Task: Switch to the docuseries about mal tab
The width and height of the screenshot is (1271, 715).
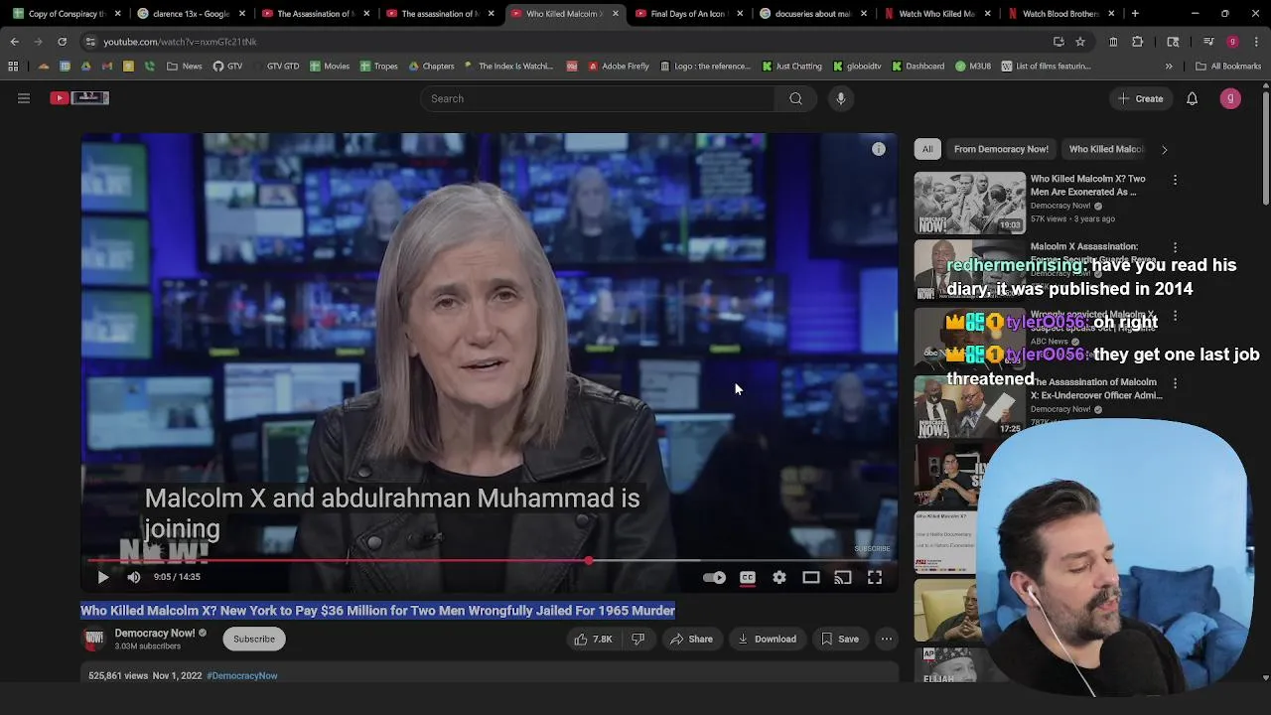Action: (x=811, y=14)
